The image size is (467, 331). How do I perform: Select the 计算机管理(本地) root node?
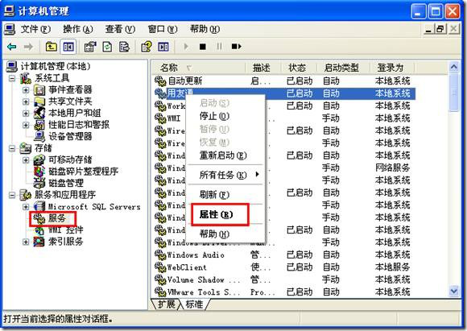point(56,66)
